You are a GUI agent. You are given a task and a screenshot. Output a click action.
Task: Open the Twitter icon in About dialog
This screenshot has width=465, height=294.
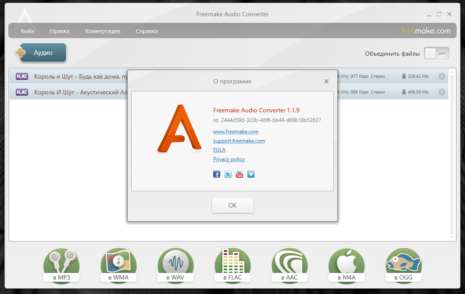(x=228, y=174)
